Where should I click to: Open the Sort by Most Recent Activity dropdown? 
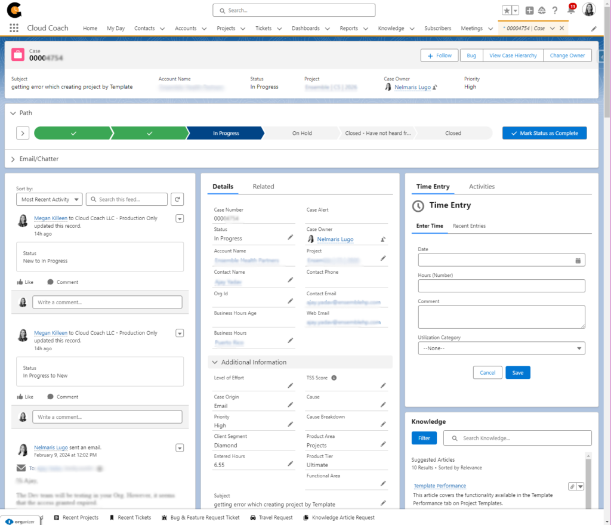tap(49, 199)
